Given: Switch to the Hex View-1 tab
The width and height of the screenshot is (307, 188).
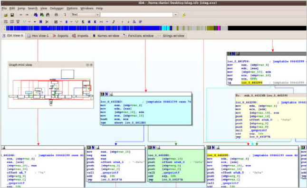Looking at the screenshot, I should tap(38, 36).
